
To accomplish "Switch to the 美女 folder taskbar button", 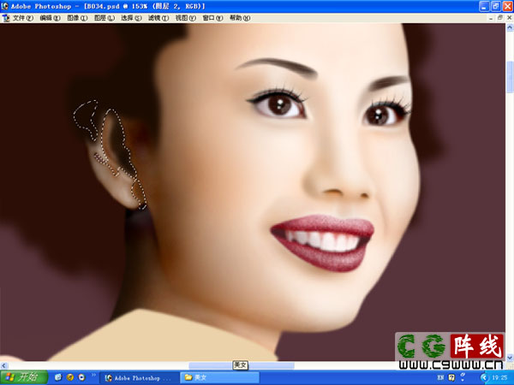I will [x=219, y=378].
